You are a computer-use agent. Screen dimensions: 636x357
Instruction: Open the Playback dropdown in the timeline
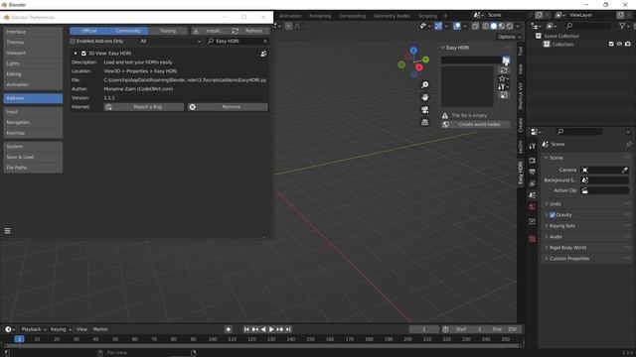point(34,329)
